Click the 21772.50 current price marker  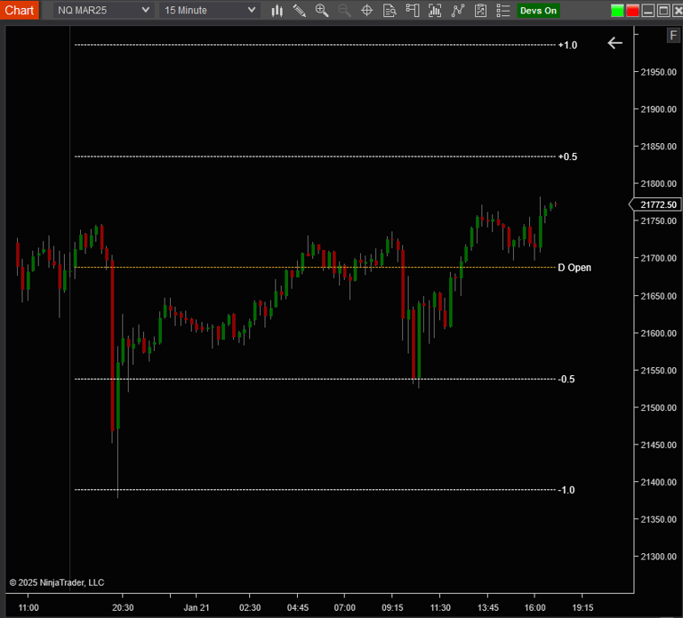pyautogui.click(x=656, y=205)
